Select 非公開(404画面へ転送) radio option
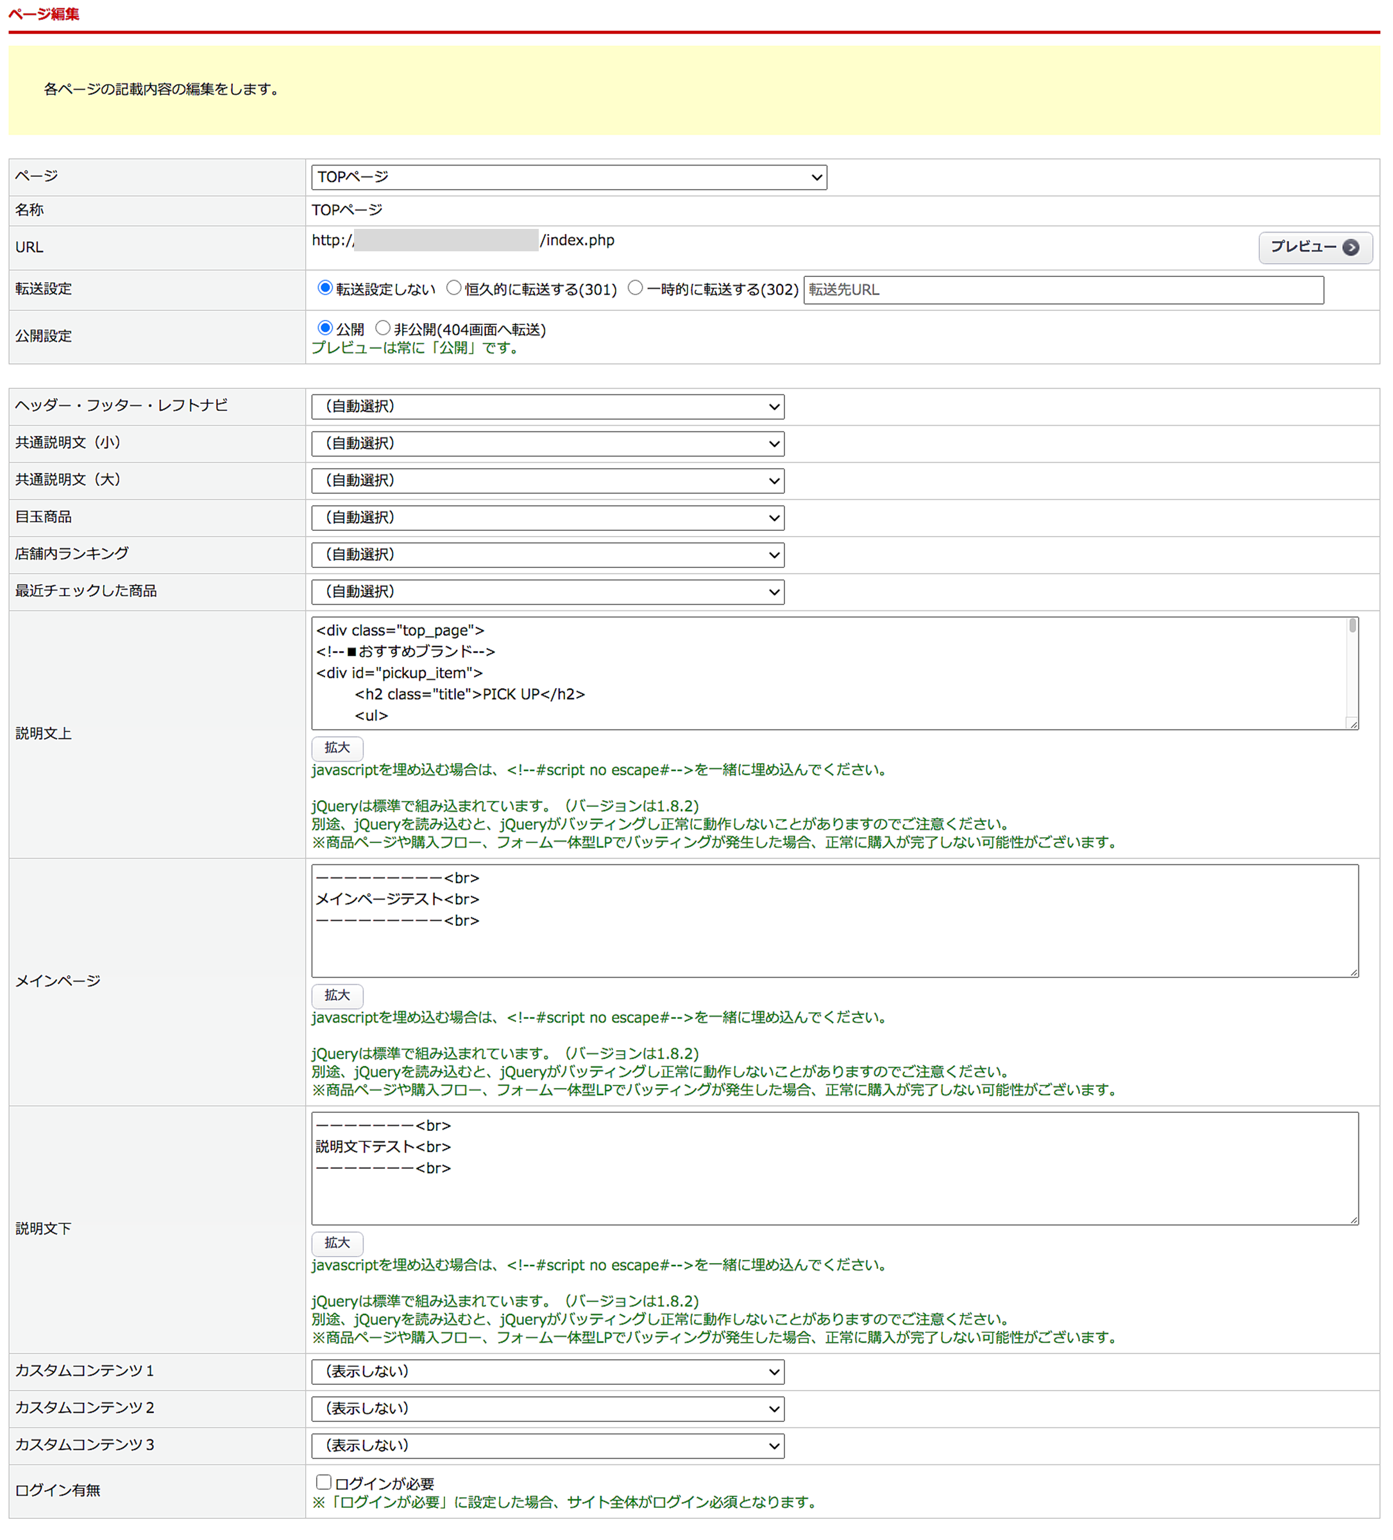 coord(383,328)
